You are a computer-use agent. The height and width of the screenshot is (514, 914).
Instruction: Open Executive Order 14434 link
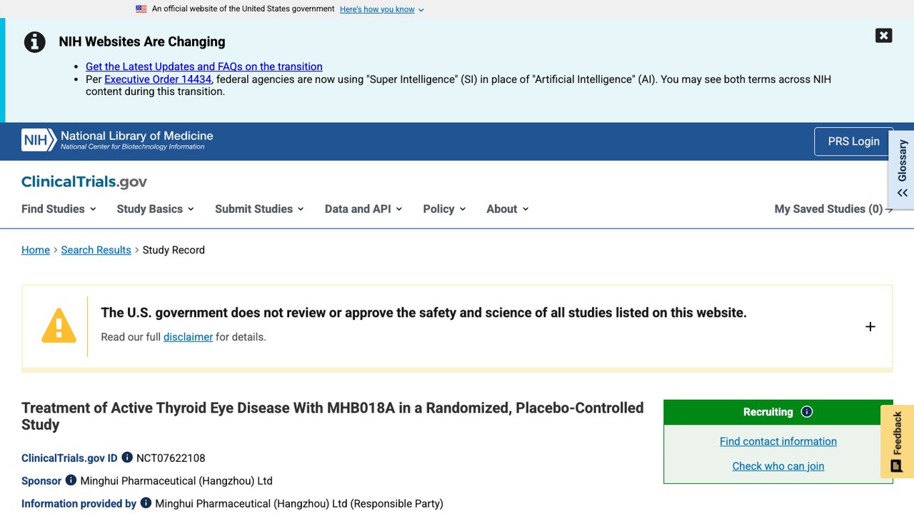(158, 79)
